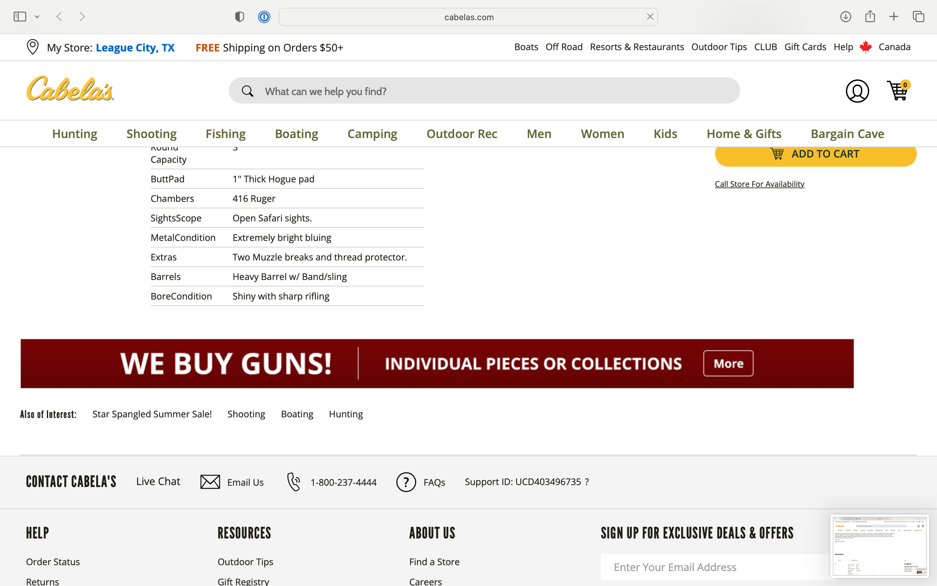This screenshot has height=586, width=937.
Task: Open the Fishing menu
Action: [x=225, y=134]
